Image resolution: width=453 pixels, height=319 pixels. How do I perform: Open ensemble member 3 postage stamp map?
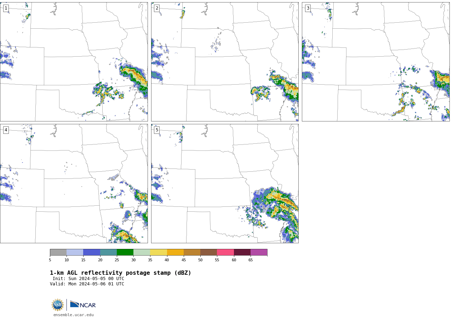point(375,62)
